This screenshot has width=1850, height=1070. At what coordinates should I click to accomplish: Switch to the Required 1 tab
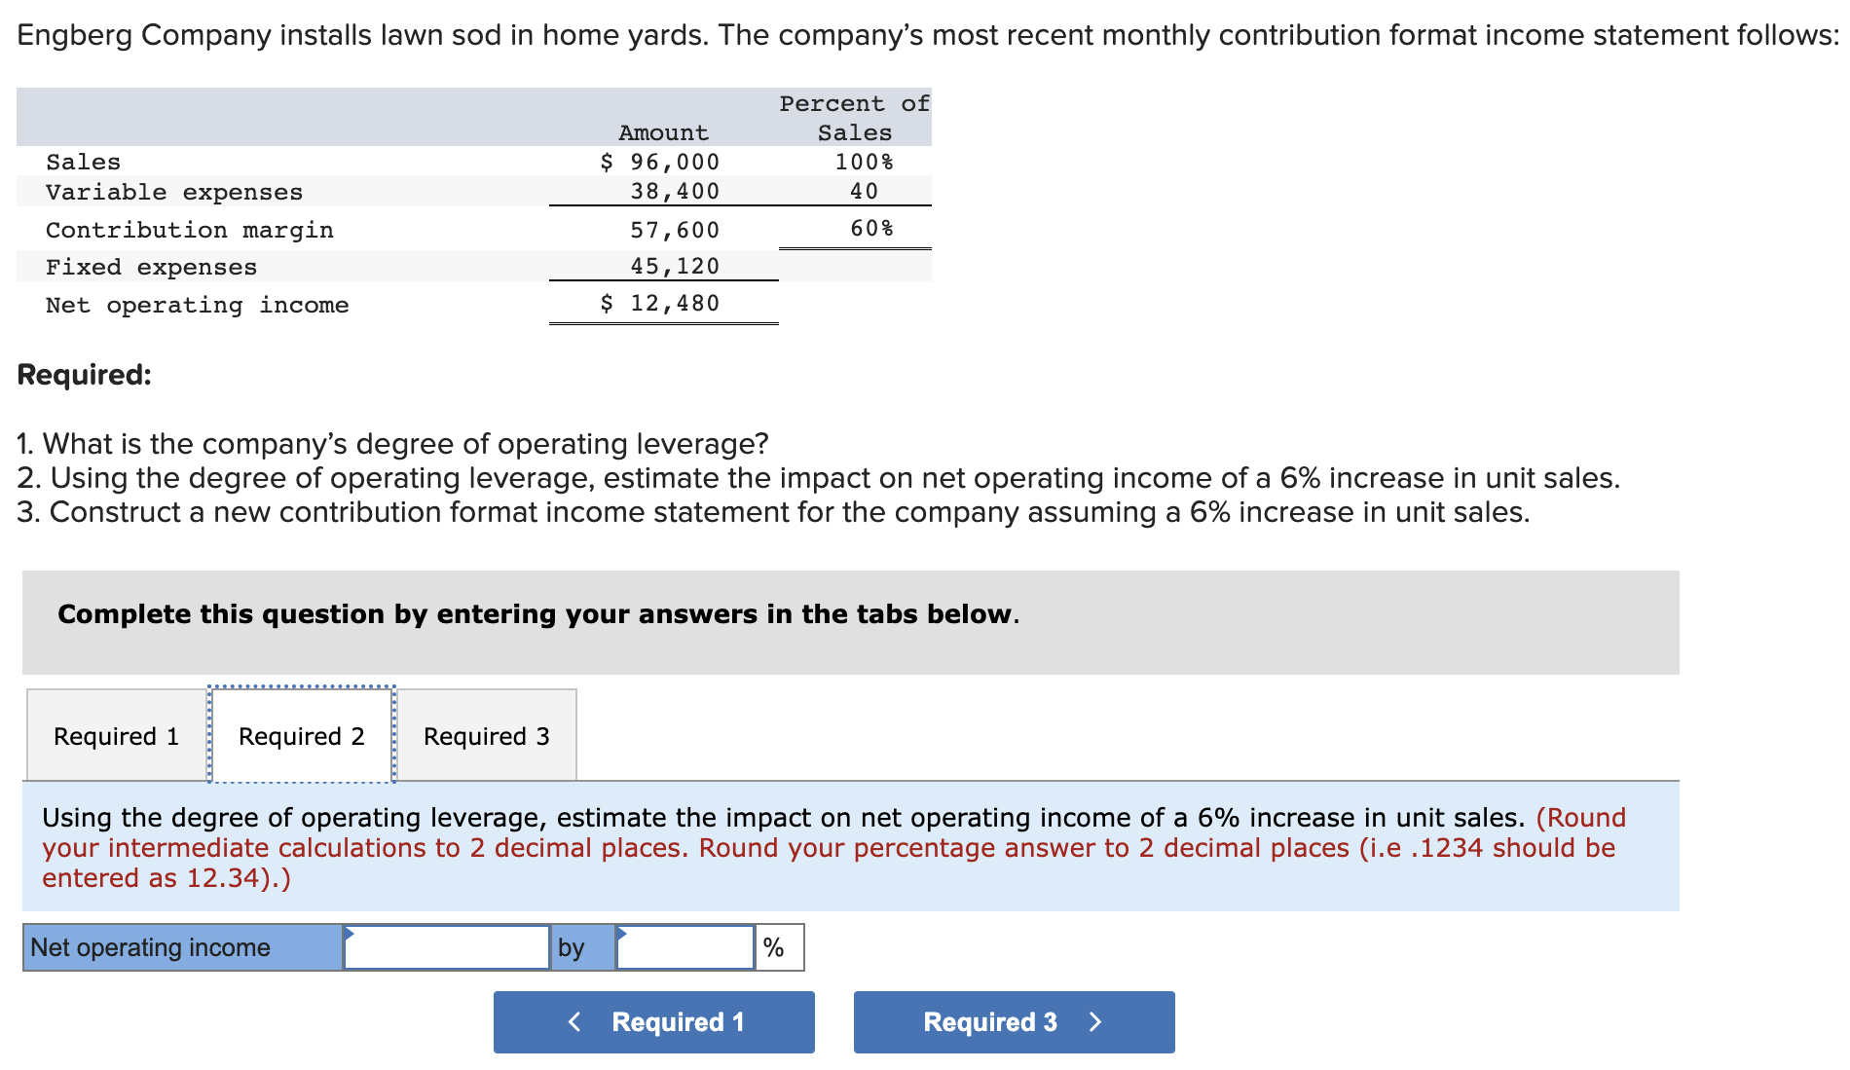pos(115,736)
